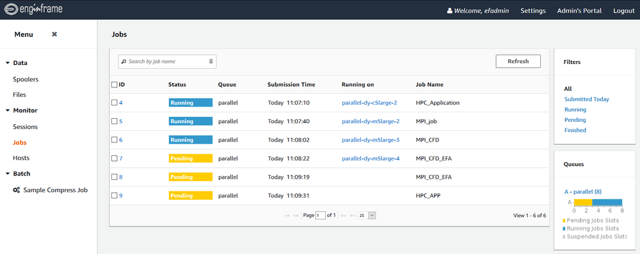Collapse the Data section in menu
Screen dimensions: 640x254
pyautogui.click(x=8, y=63)
